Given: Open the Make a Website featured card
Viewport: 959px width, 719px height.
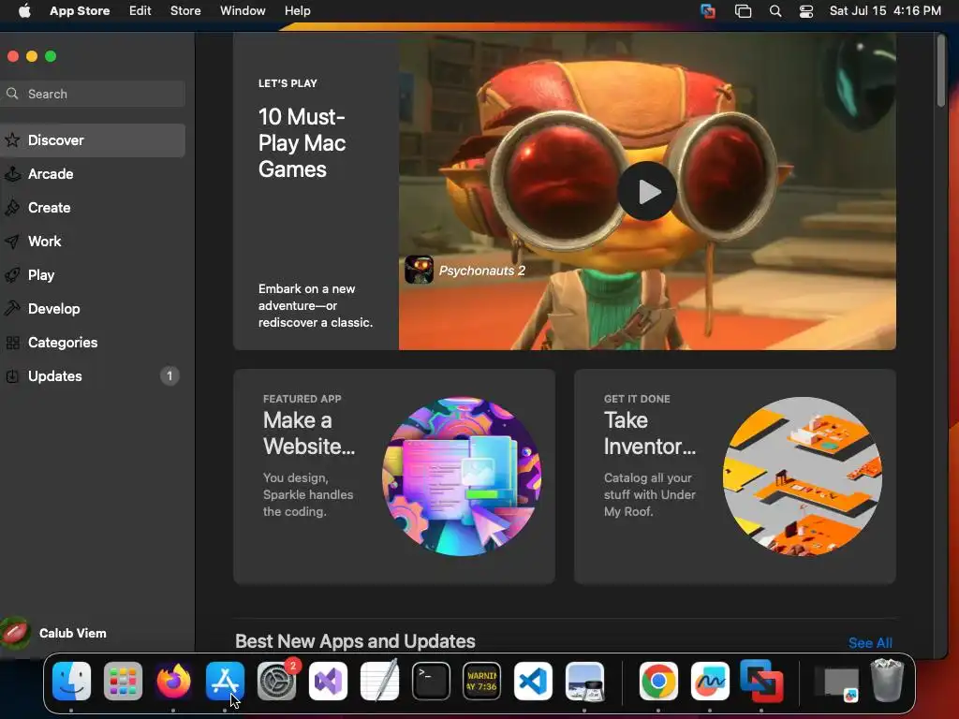Looking at the screenshot, I should pyautogui.click(x=394, y=477).
